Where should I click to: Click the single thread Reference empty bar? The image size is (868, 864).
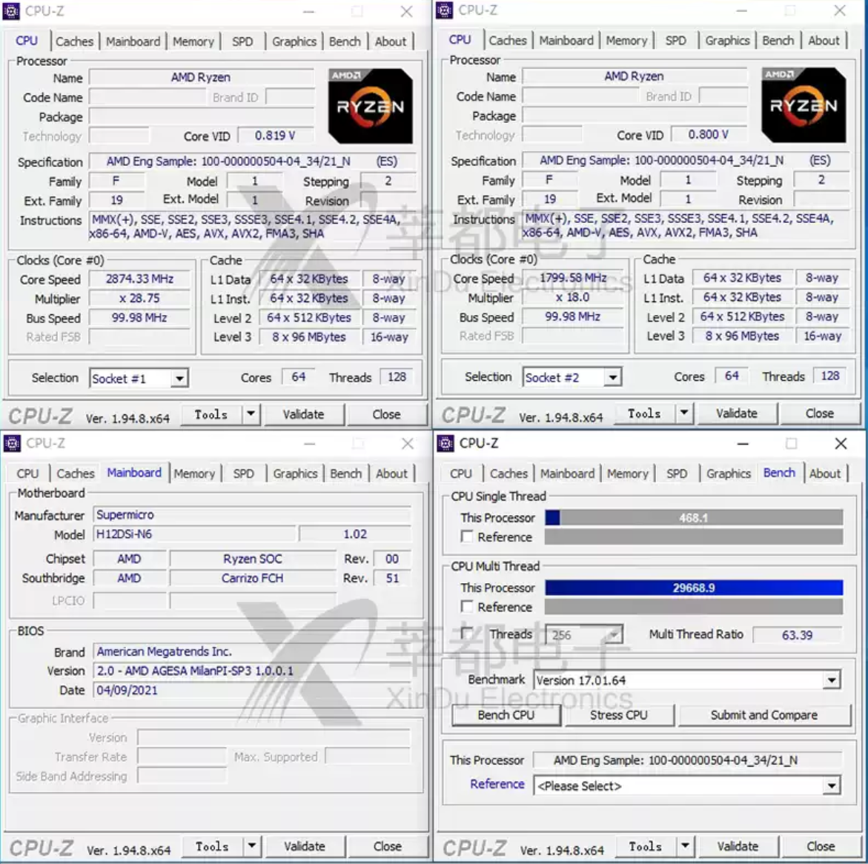(694, 537)
